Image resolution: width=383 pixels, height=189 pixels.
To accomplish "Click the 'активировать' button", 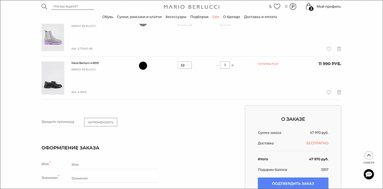I will (100, 122).
